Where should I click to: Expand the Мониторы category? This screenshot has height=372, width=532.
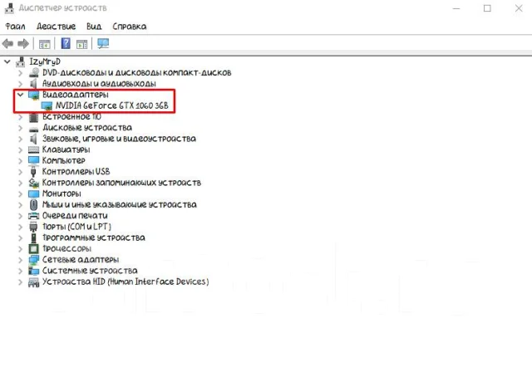click(20, 193)
